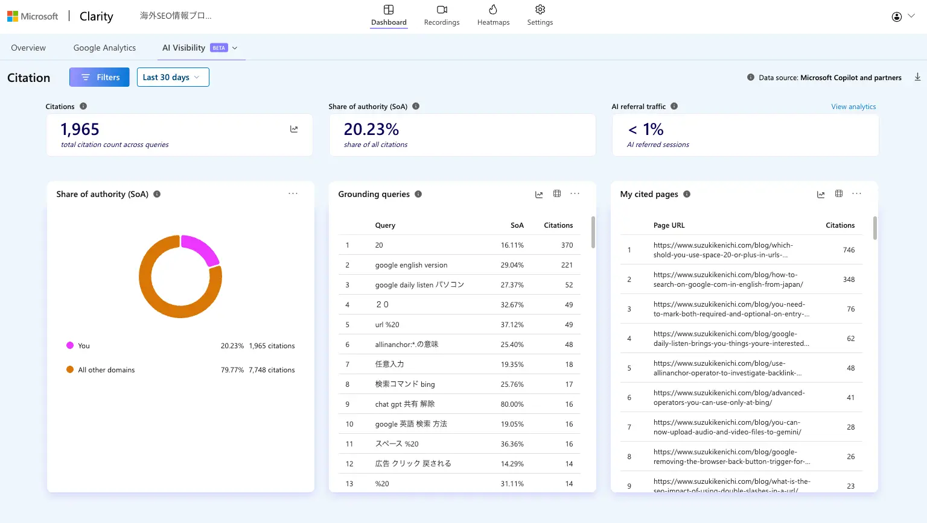Click the My cited pages panel scrollbar
This screenshot has width=927, height=523.
point(875,228)
